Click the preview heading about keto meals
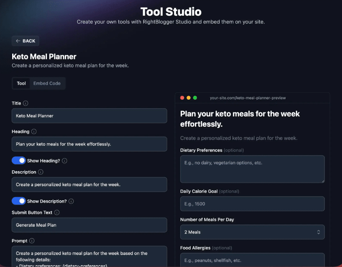342x267 pixels. 240,119
